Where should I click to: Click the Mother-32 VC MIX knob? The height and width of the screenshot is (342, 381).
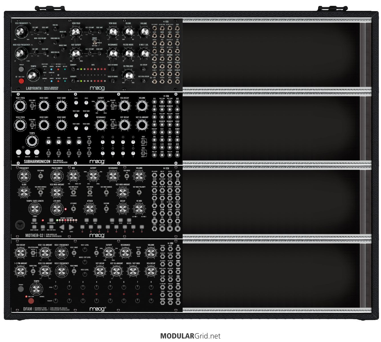139,209
